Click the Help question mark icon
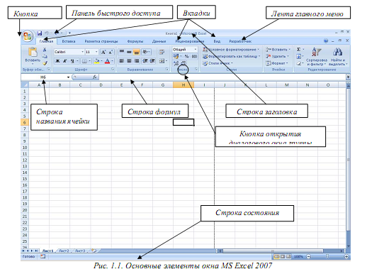This screenshot has height=274, width=367. [x=326, y=41]
